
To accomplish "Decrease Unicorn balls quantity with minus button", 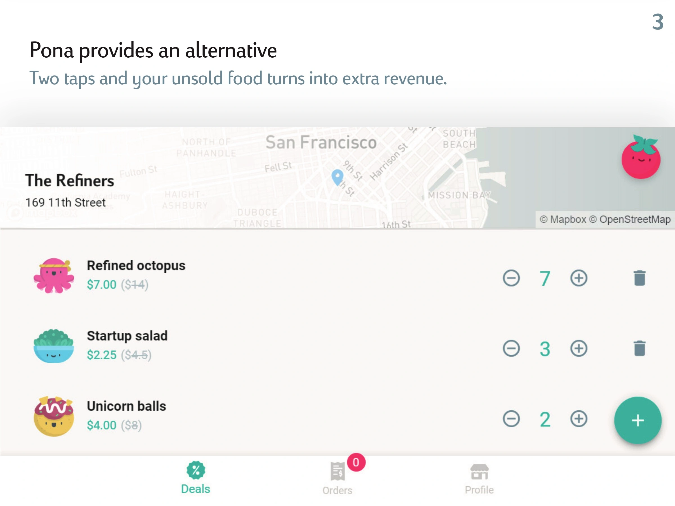I will [511, 419].
